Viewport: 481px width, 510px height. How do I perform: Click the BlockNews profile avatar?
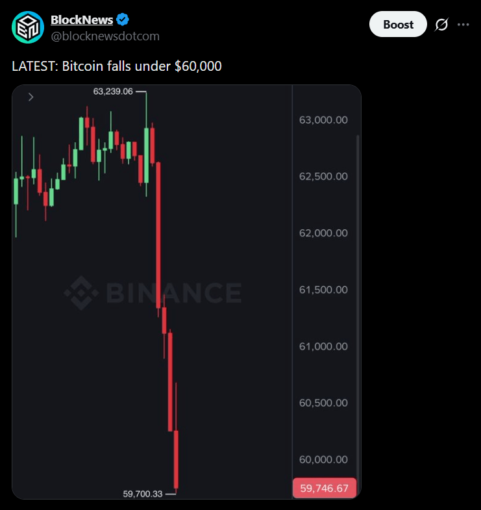(28, 27)
